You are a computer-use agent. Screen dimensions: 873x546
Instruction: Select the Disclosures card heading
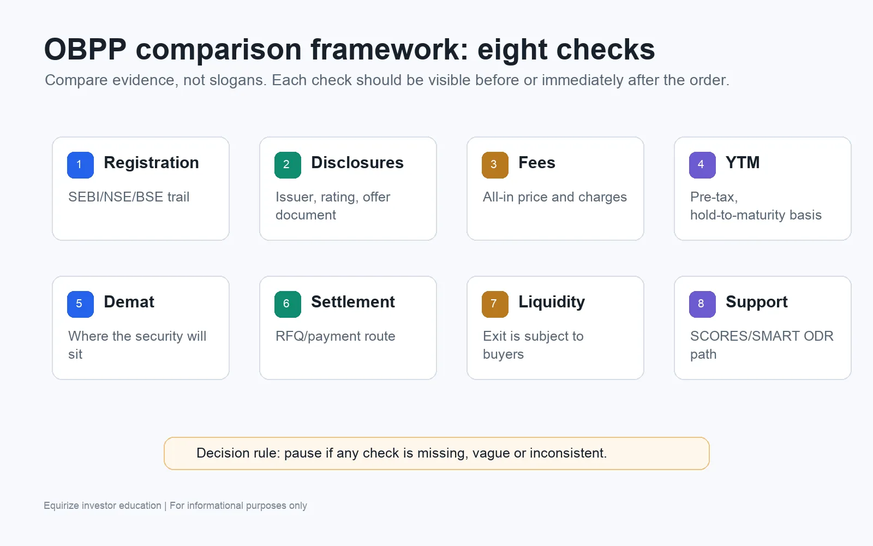pos(357,163)
